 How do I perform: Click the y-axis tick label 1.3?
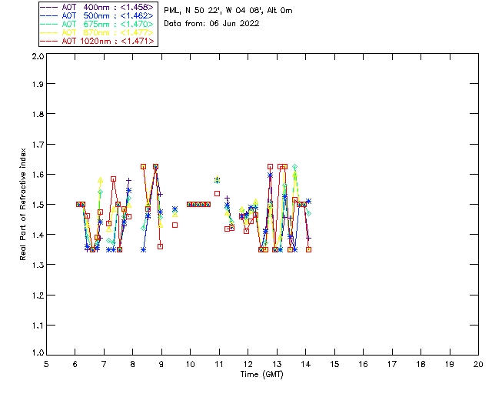point(38,265)
